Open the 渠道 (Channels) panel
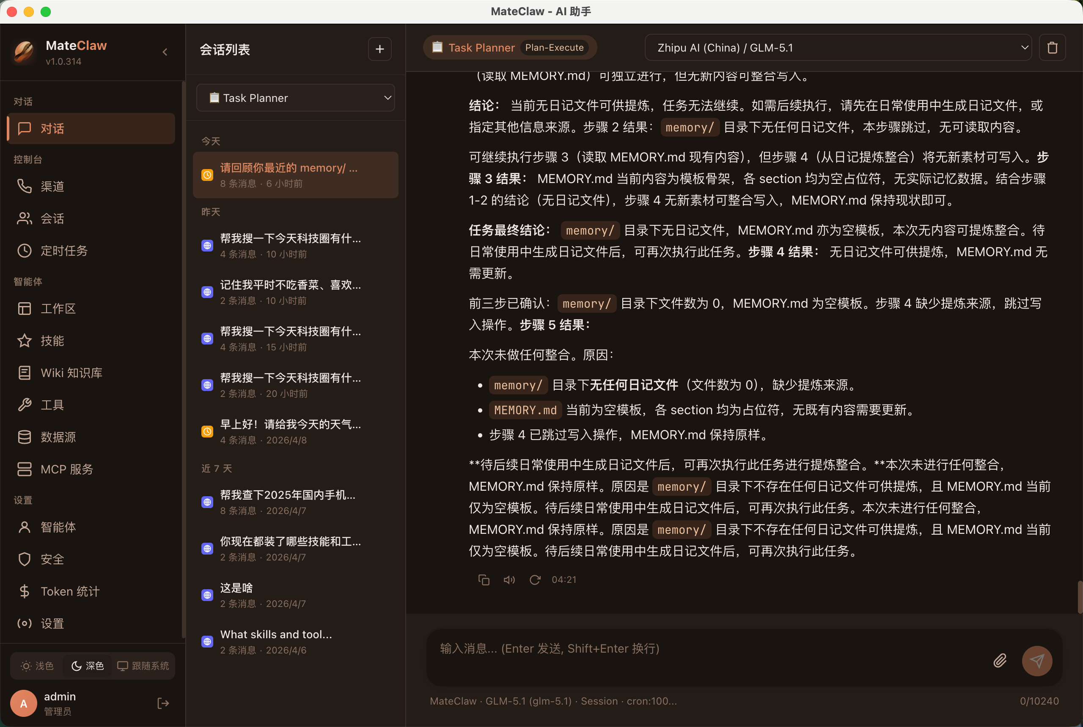 pos(52,186)
